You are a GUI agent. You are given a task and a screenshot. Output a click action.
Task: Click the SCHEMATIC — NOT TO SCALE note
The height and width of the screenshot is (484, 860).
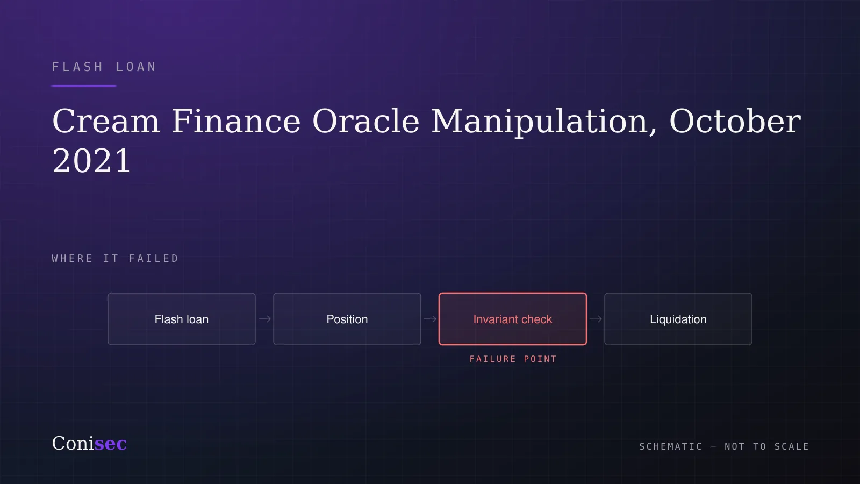(724, 446)
